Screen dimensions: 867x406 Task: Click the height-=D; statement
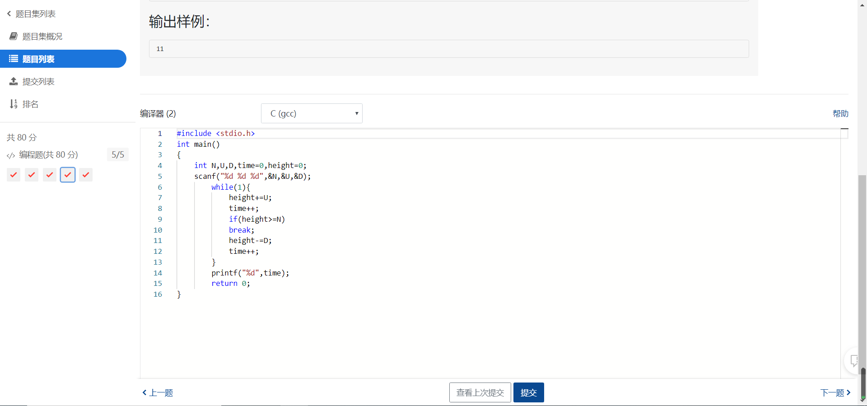[250, 241]
